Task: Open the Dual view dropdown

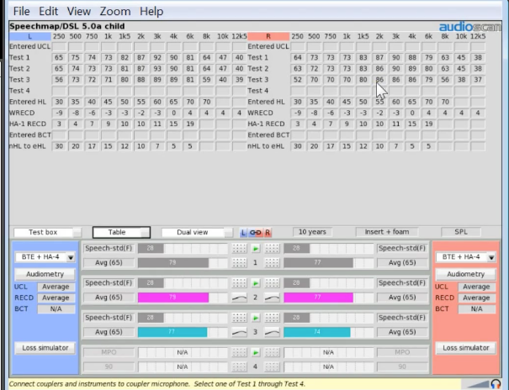Action: click(x=197, y=233)
